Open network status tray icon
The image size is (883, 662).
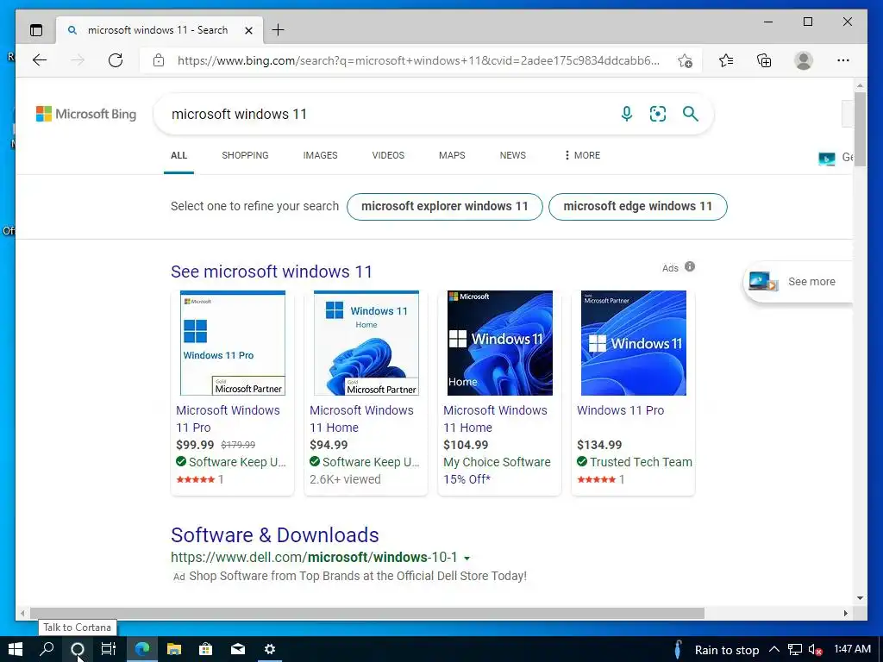794,650
